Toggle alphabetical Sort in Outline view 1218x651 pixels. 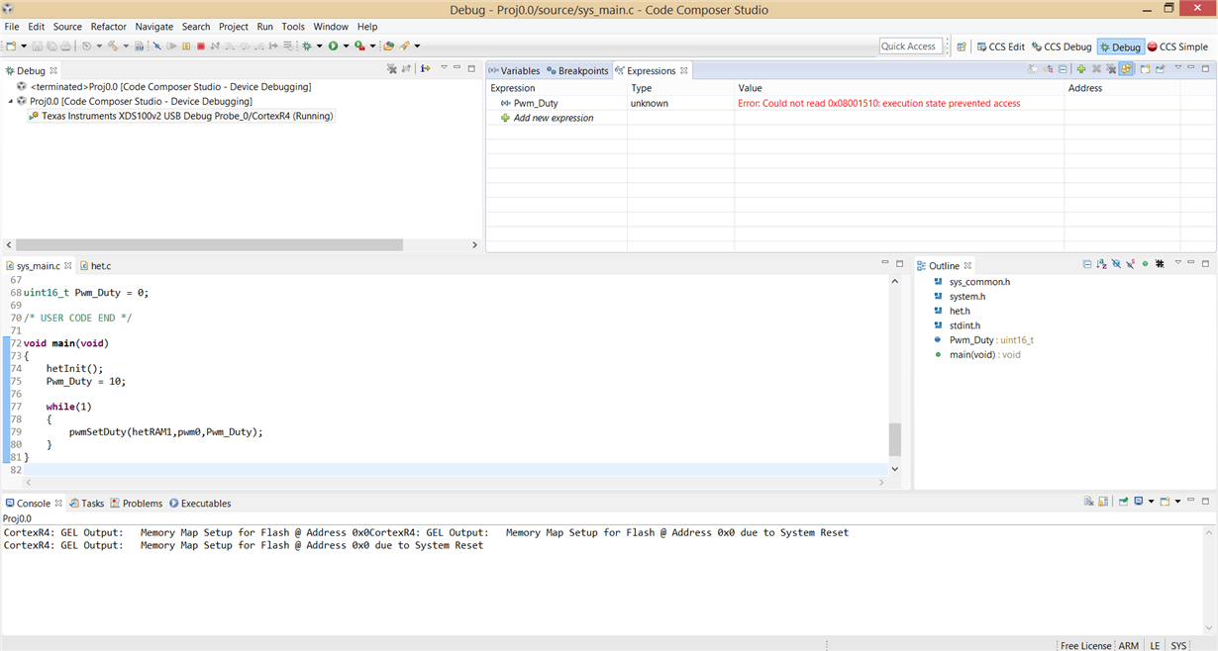(1101, 264)
